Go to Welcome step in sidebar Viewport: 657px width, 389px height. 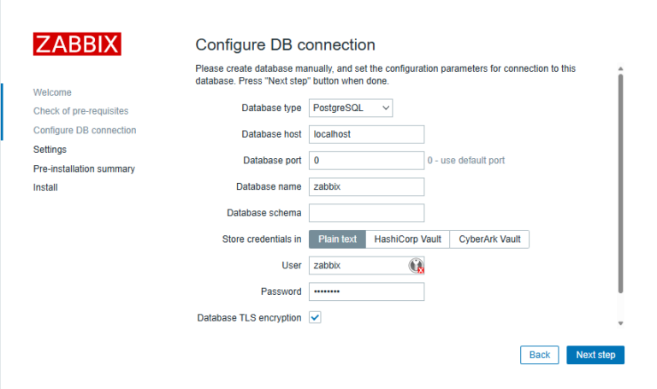tap(52, 92)
